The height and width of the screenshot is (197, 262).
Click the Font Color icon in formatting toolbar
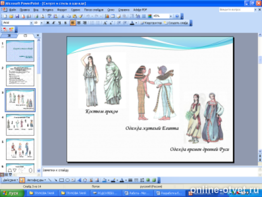132,23
